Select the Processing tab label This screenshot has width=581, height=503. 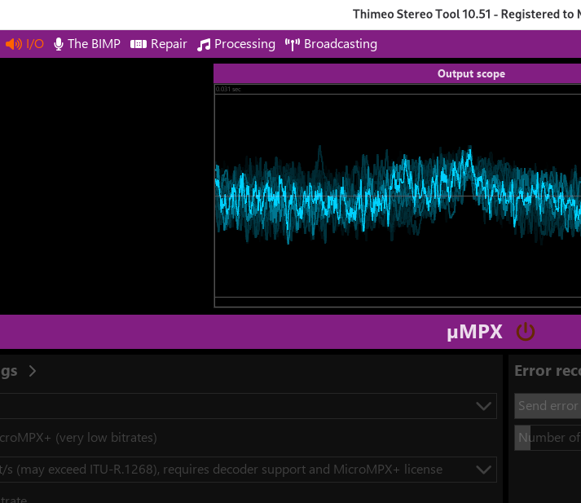(x=244, y=44)
